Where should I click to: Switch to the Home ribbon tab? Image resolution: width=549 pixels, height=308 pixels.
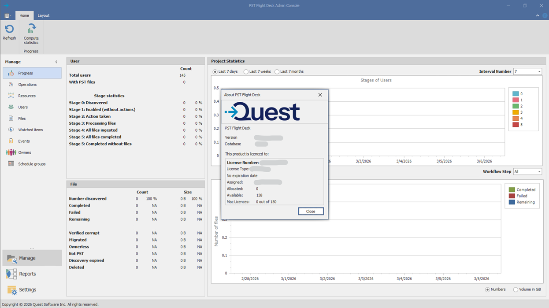[x=24, y=15]
